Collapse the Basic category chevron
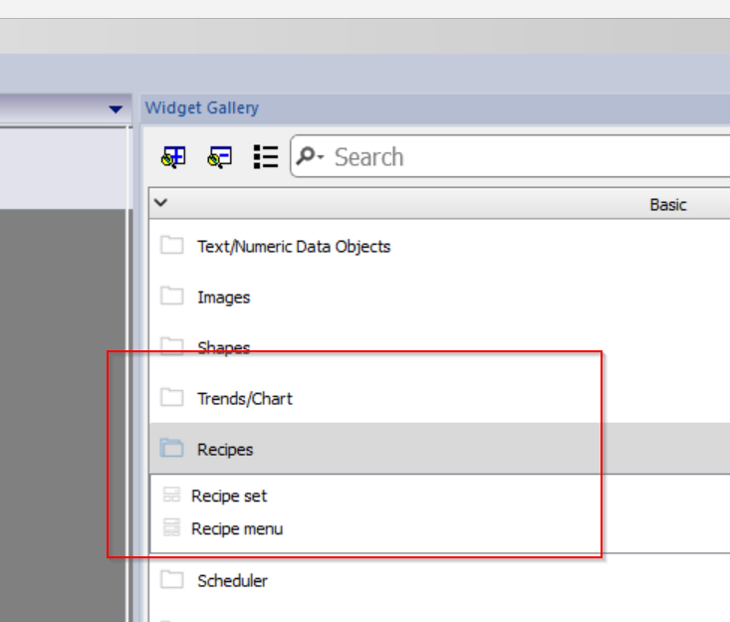Viewport: 730px width, 622px height. pyautogui.click(x=160, y=203)
